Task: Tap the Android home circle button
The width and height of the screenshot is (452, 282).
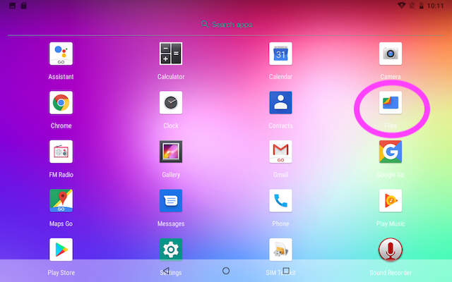Action: [x=226, y=271]
